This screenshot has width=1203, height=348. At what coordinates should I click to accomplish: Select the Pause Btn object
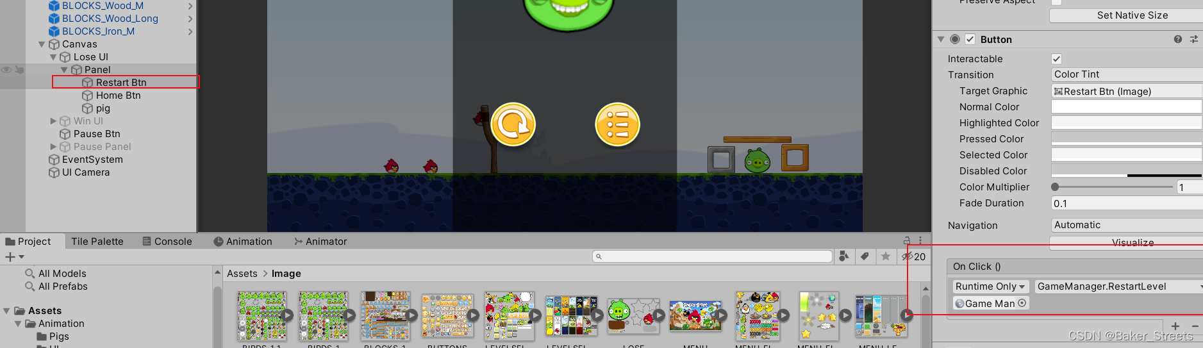90,134
